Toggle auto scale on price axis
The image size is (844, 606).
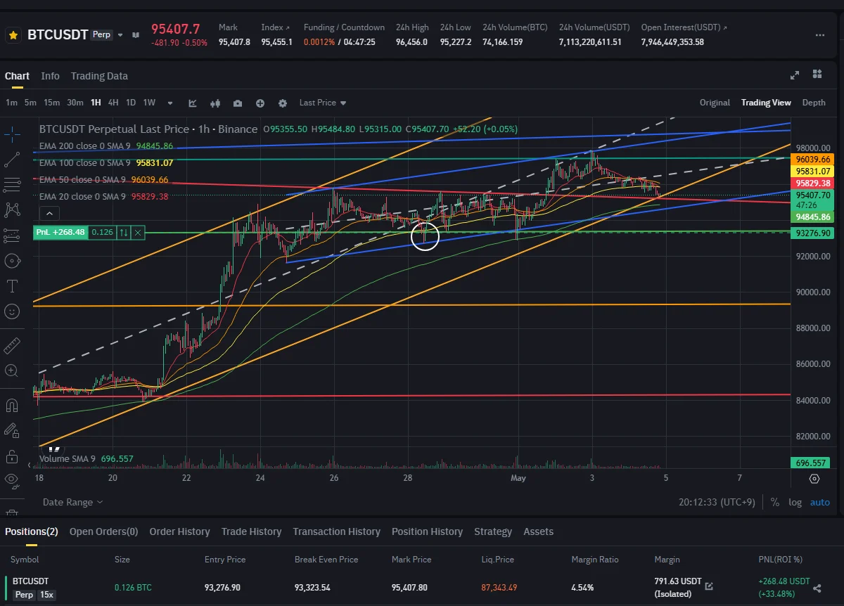coord(820,502)
